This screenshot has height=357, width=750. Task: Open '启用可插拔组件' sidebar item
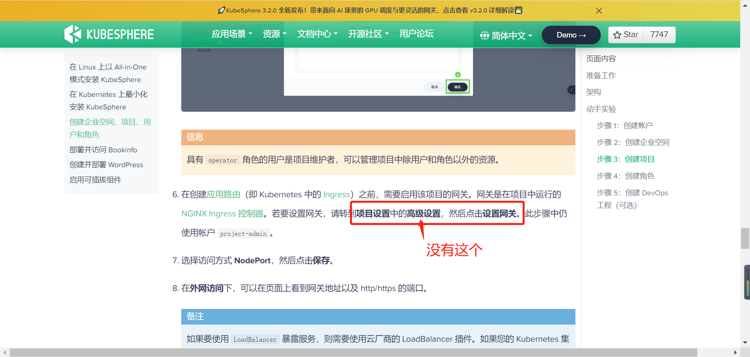tap(95, 180)
